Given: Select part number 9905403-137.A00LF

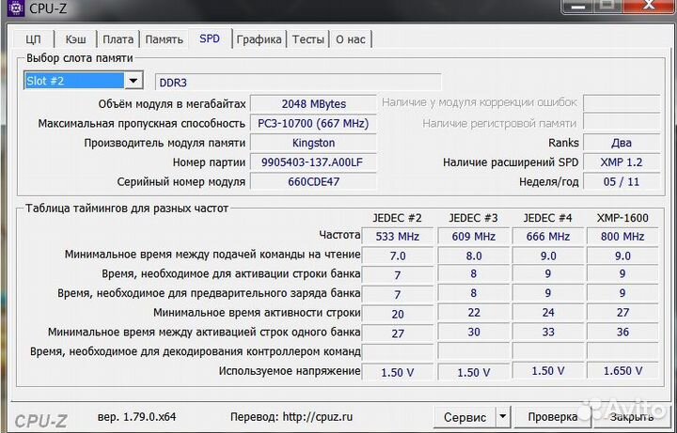Looking at the screenshot, I should click(x=313, y=162).
